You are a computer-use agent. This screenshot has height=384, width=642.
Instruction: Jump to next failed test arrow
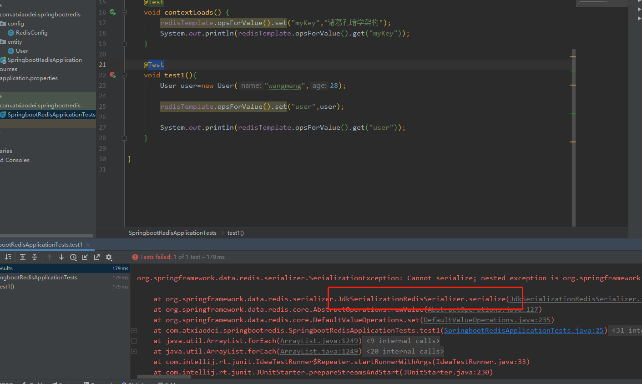pyautogui.click(x=61, y=257)
